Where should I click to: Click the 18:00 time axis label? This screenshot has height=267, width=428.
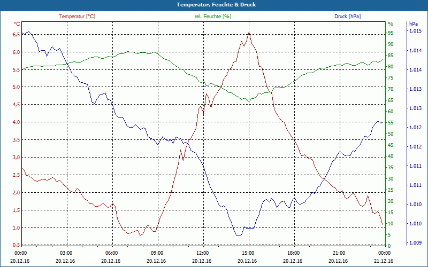(x=293, y=253)
